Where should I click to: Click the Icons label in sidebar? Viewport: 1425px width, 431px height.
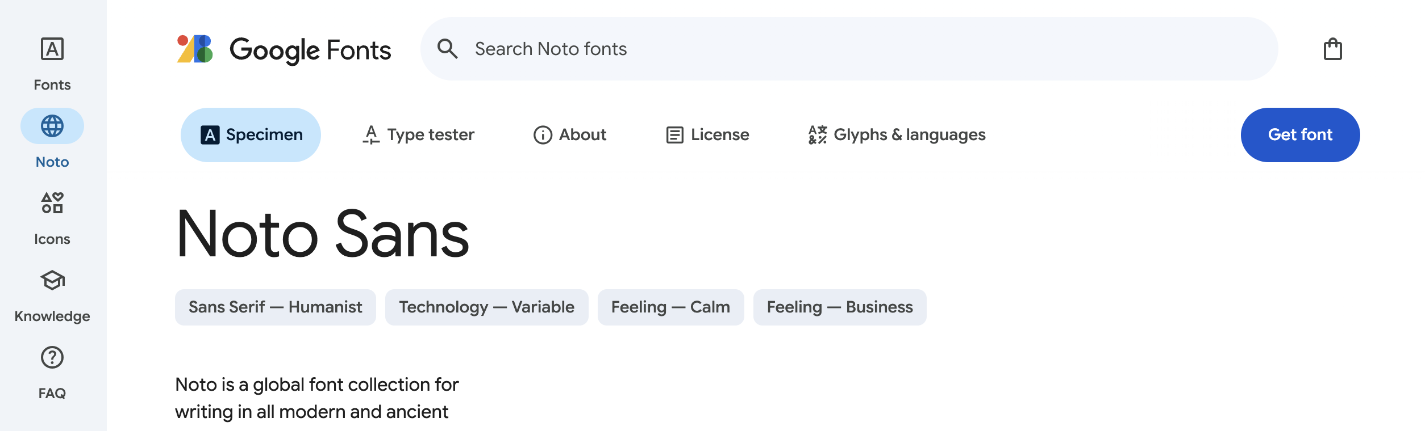click(x=52, y=239)
